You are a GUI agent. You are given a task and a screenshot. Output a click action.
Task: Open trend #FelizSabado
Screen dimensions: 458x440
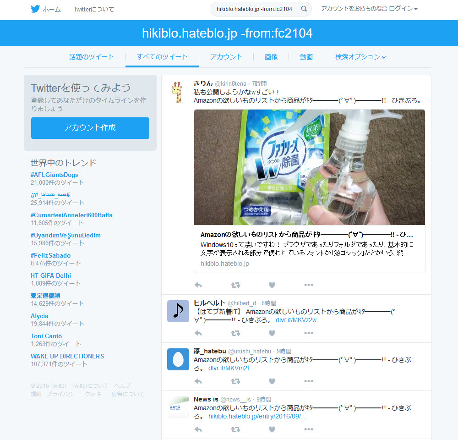pos(50,256)
